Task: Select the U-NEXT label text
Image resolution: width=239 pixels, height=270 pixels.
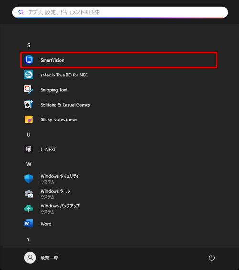Action: (48, 149)
